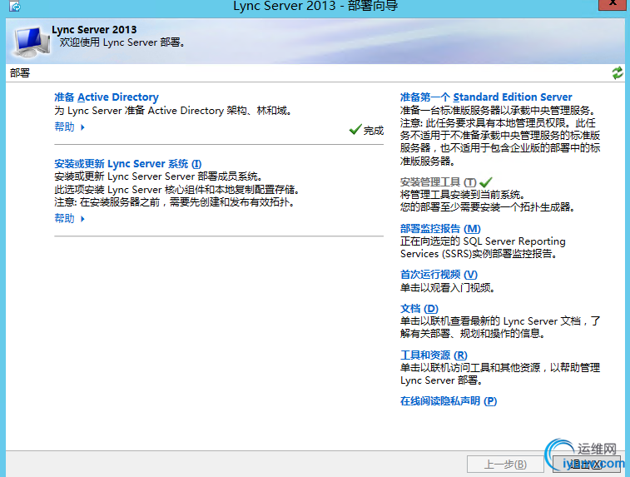Click the green refresh icon
The height and width of the screenshot is (477, 630).
[618, 72]
